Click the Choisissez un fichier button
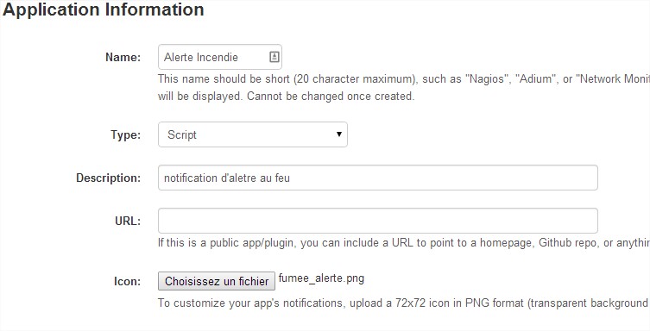The height and width of the screenshot is (331, 650). 217,281
